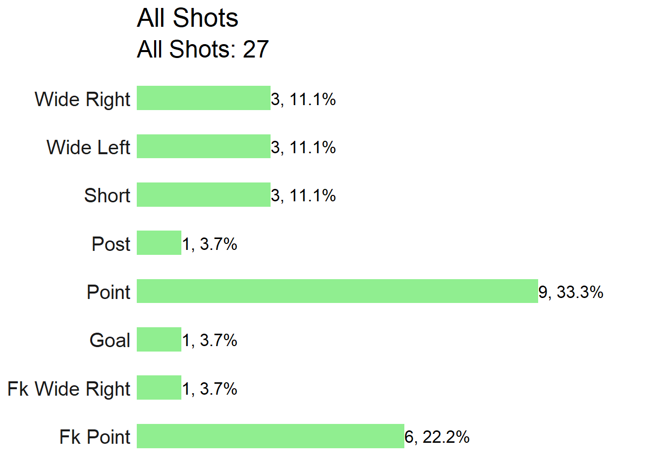Select the Fk Wide Right bar
Viewport: 666px width, 476px height.
click(159, 388)
